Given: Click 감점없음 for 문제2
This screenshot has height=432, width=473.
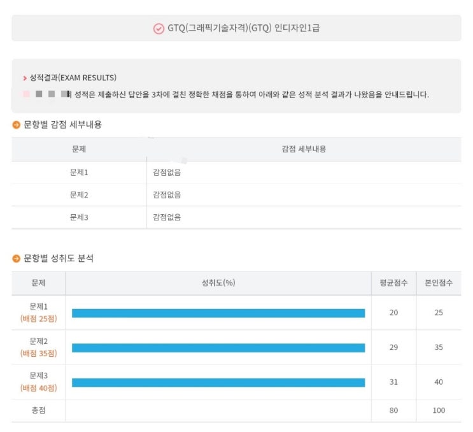Looking at the screenshot, I should (x=167, y=195).
